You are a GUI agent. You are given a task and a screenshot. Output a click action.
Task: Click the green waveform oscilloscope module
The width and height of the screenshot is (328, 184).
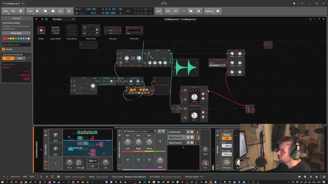(x=186, y=67)
